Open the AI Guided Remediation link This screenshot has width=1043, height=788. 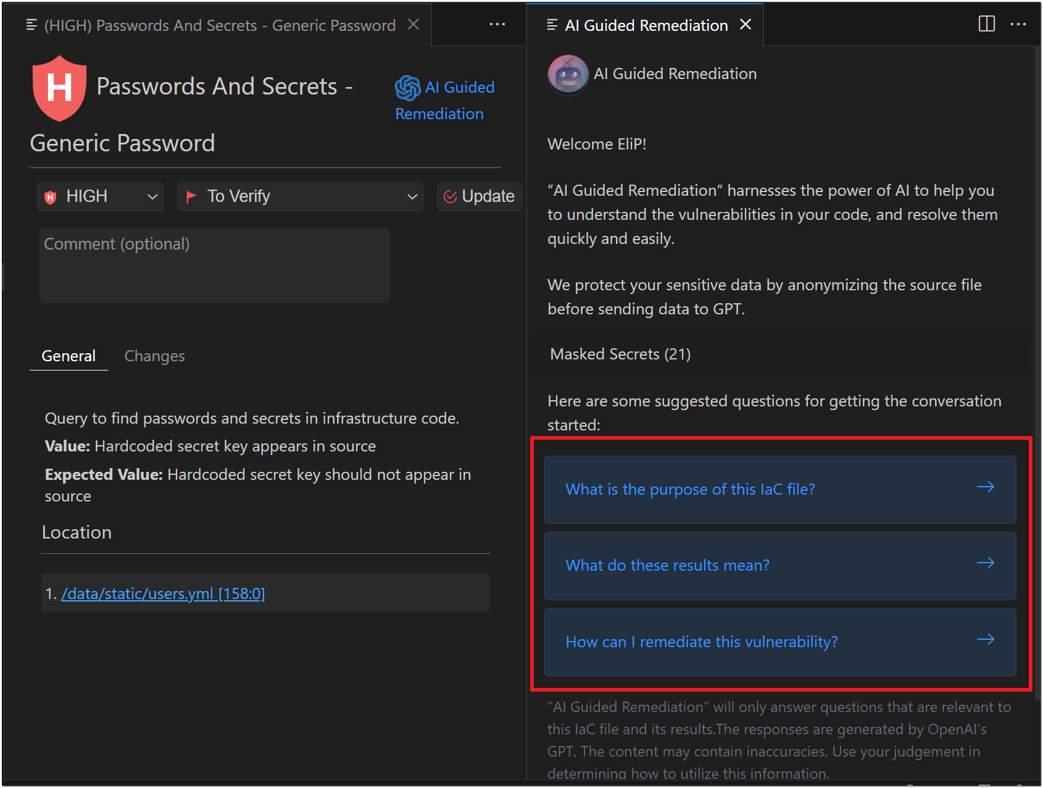(x=444, y=100)
